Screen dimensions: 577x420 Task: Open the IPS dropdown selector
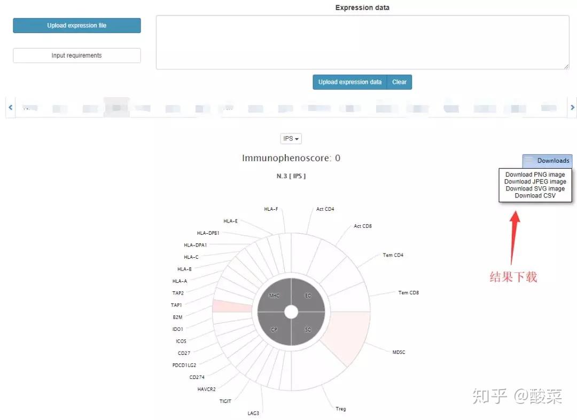tap(291, 139)
